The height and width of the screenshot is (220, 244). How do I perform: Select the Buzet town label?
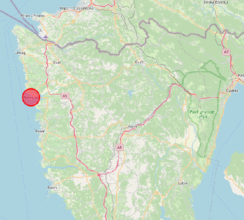click(x=140, y=62)
